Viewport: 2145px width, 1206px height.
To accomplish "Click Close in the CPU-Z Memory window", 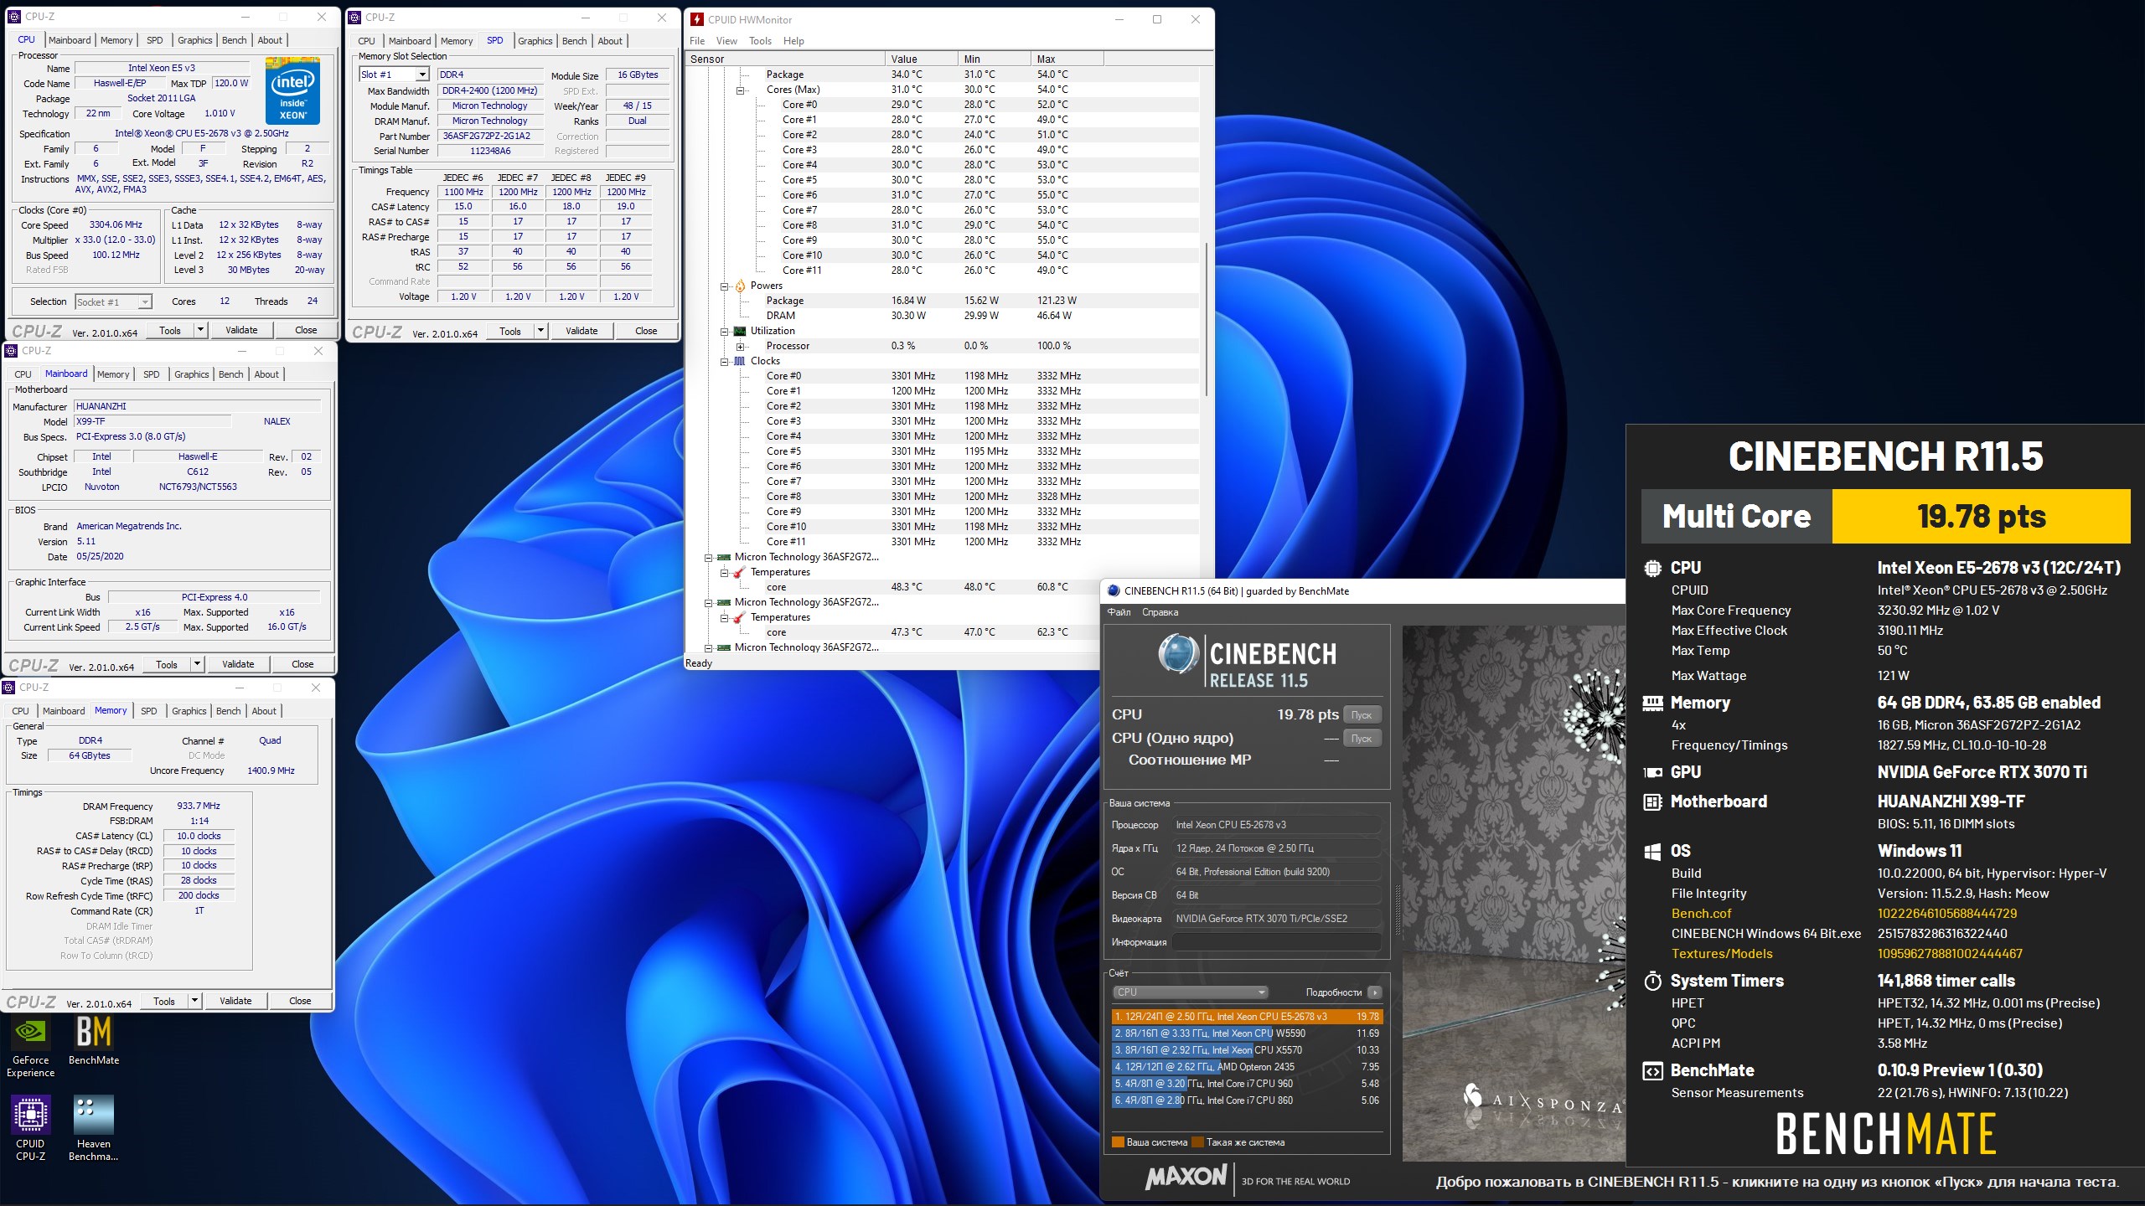I will (300, 1001).
